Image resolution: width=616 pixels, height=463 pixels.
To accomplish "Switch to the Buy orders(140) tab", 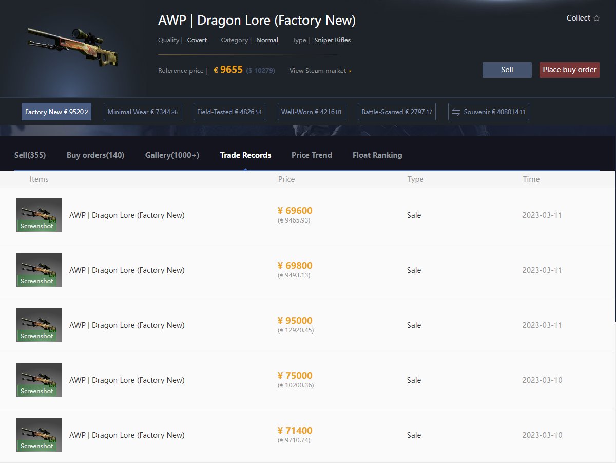I will click(x=95, y=155).
